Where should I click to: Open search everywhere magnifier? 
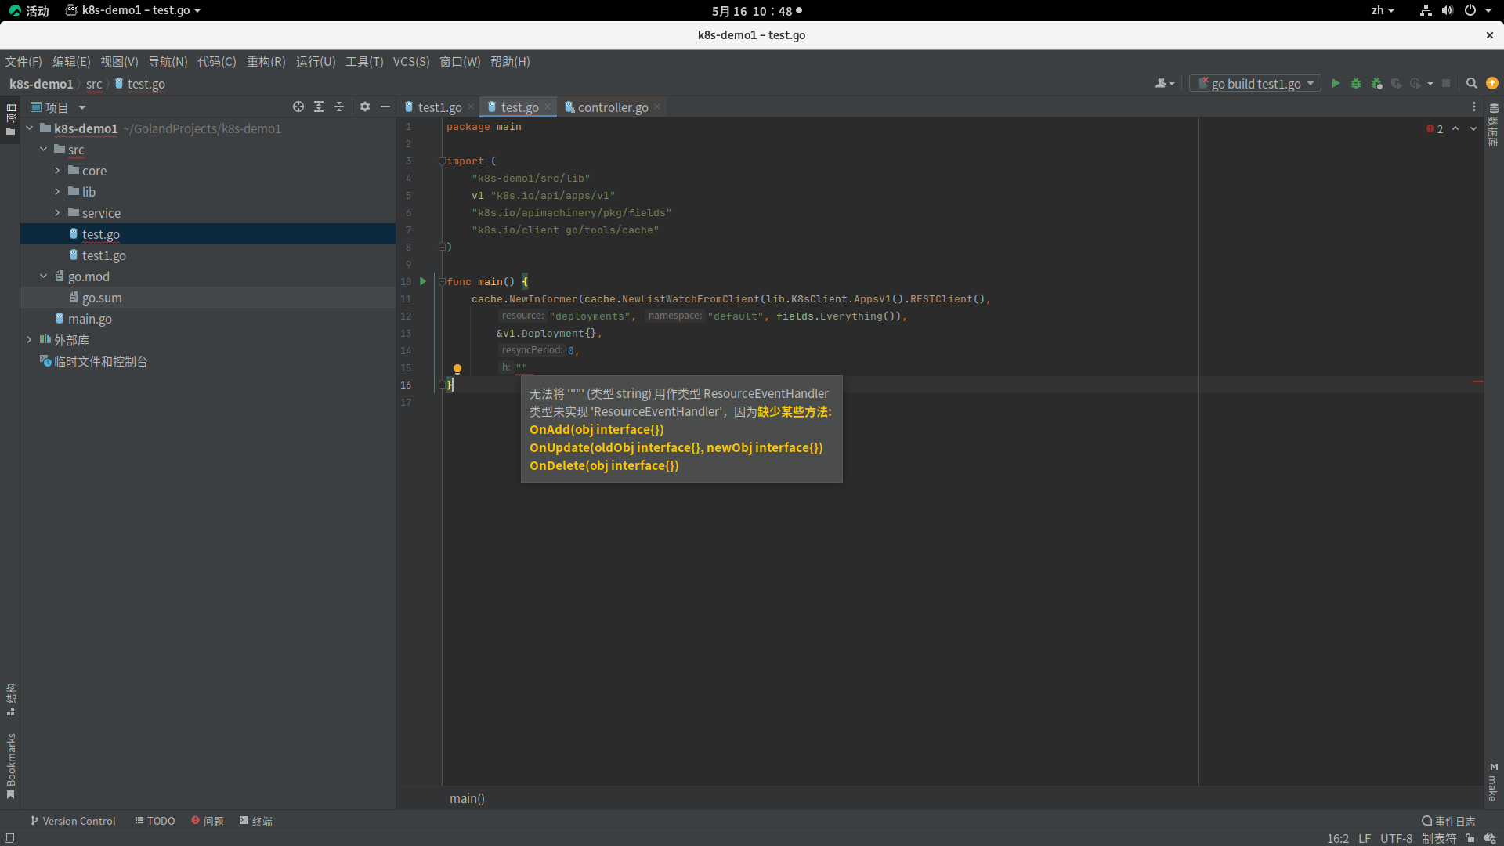(1471, 83)
